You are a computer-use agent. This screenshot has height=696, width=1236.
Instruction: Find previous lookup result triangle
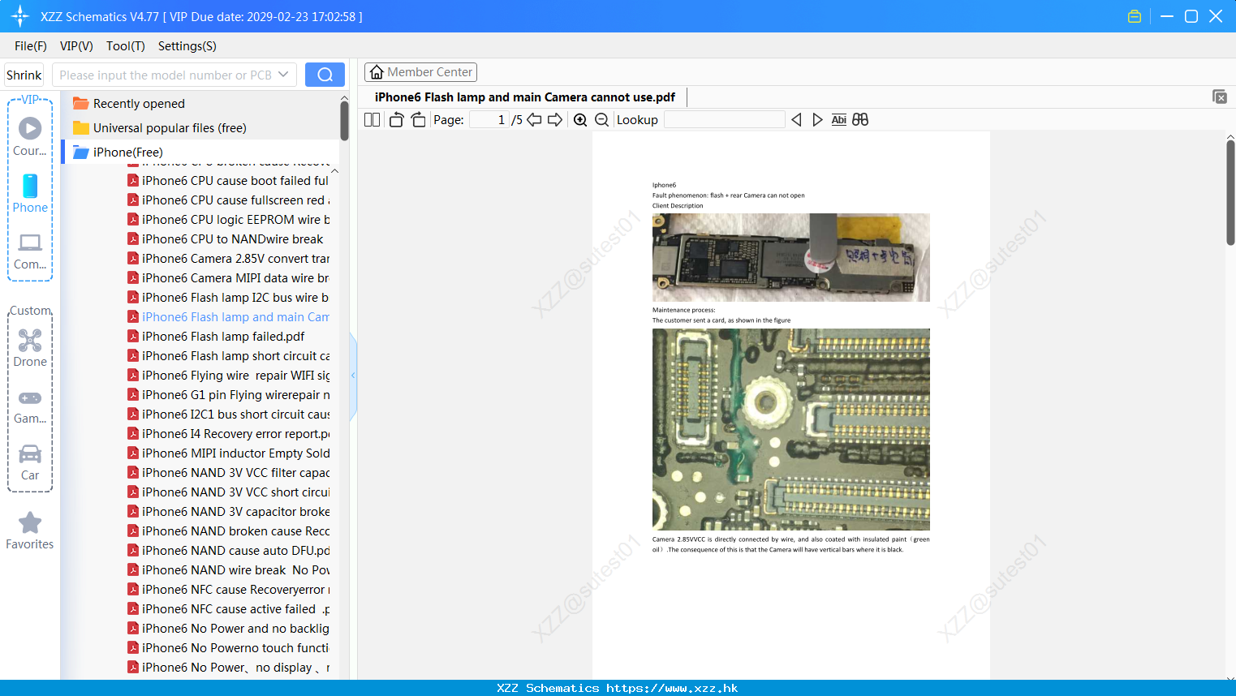(x=796, y=120)
